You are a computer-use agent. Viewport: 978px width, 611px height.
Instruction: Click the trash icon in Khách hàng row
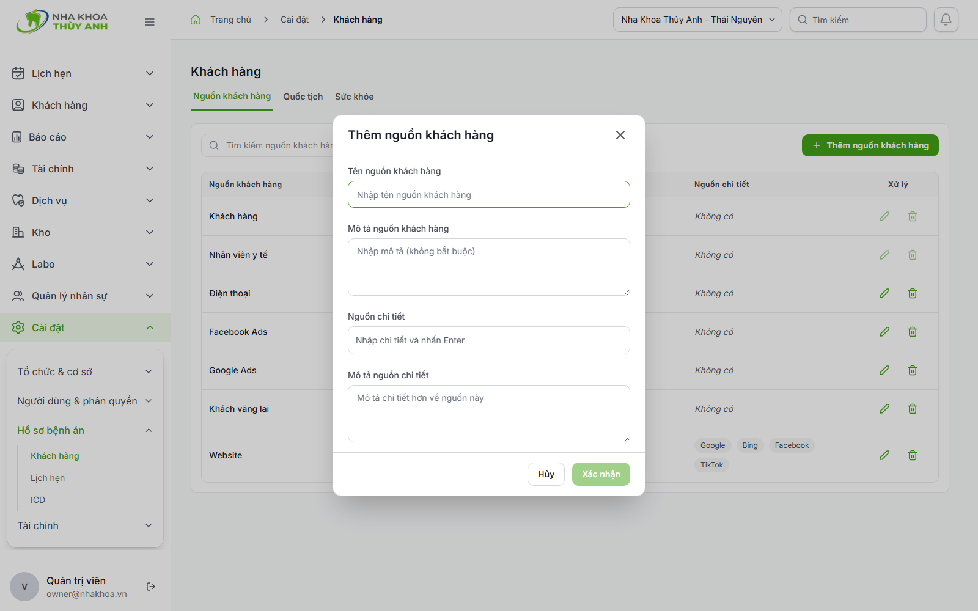click(x=913, y=216)
